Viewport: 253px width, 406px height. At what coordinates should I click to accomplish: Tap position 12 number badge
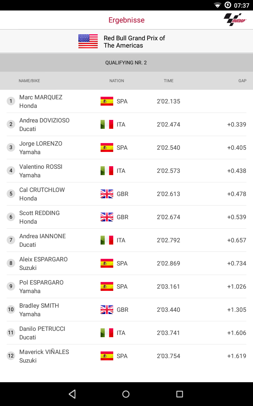pyautogui.click(x=11, y=356)
